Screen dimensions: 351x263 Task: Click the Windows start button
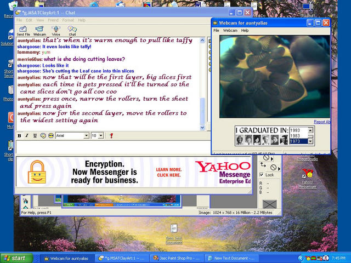(16, 258)
